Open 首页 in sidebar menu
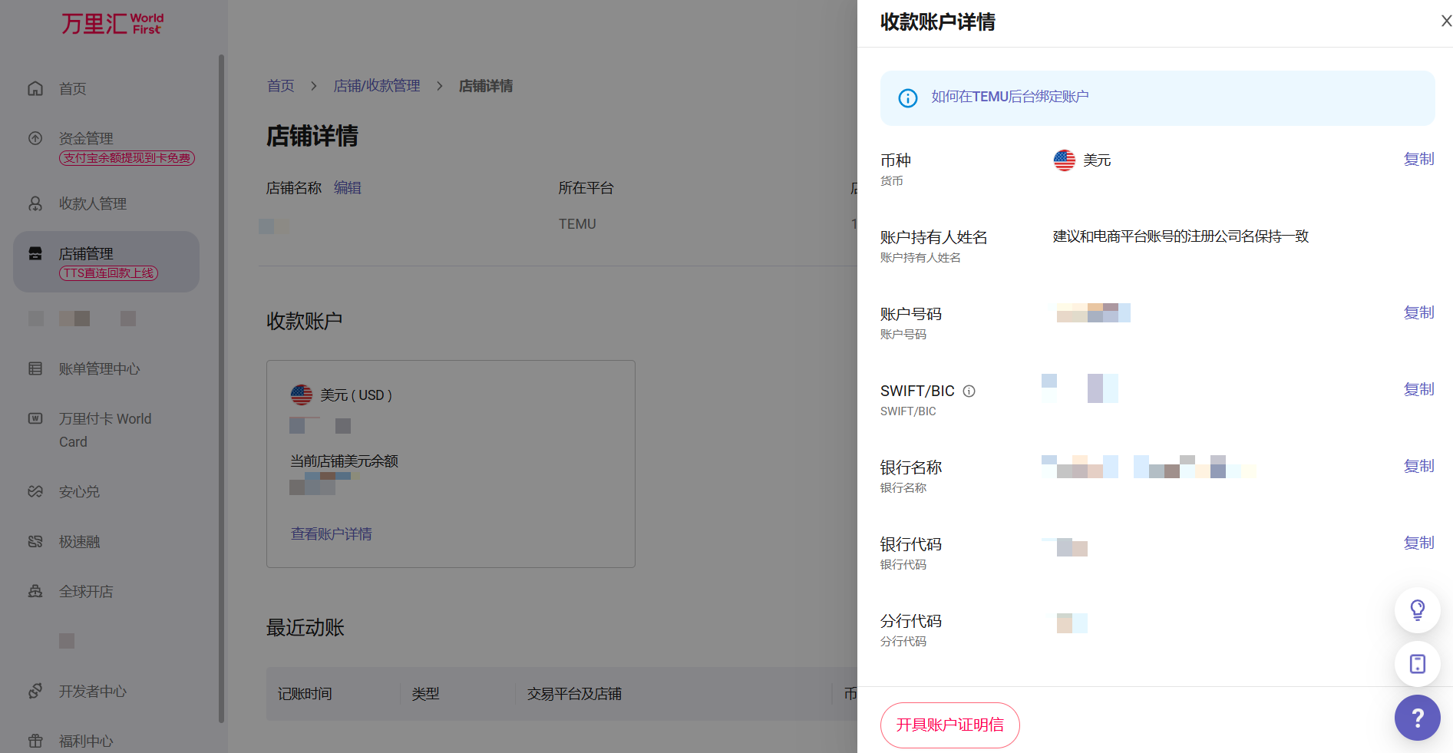The width and height of the screenshot is (1453, 753). 73,88
